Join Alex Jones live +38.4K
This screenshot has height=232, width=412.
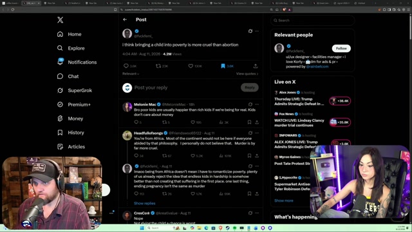tap(340, 101)
